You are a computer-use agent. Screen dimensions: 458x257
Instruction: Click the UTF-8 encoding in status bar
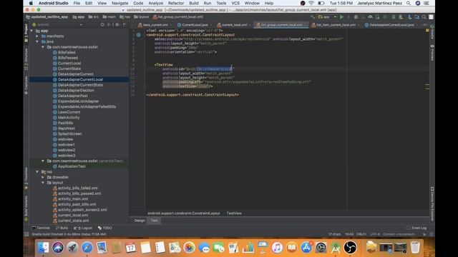pyautogui.click(x=375, y=234)
